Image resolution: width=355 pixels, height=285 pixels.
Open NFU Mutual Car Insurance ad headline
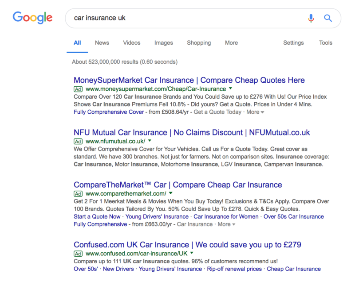[192, 132]
